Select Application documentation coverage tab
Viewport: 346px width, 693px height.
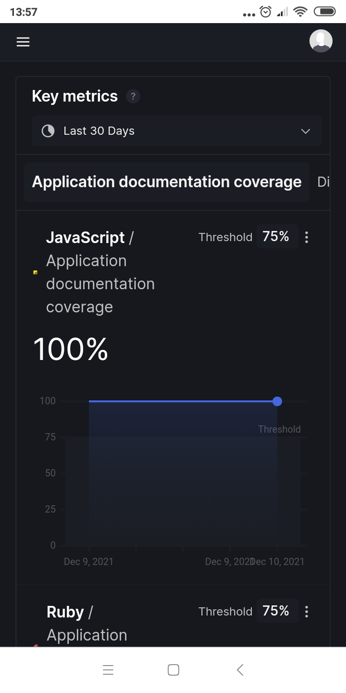[x=166, y=182]
